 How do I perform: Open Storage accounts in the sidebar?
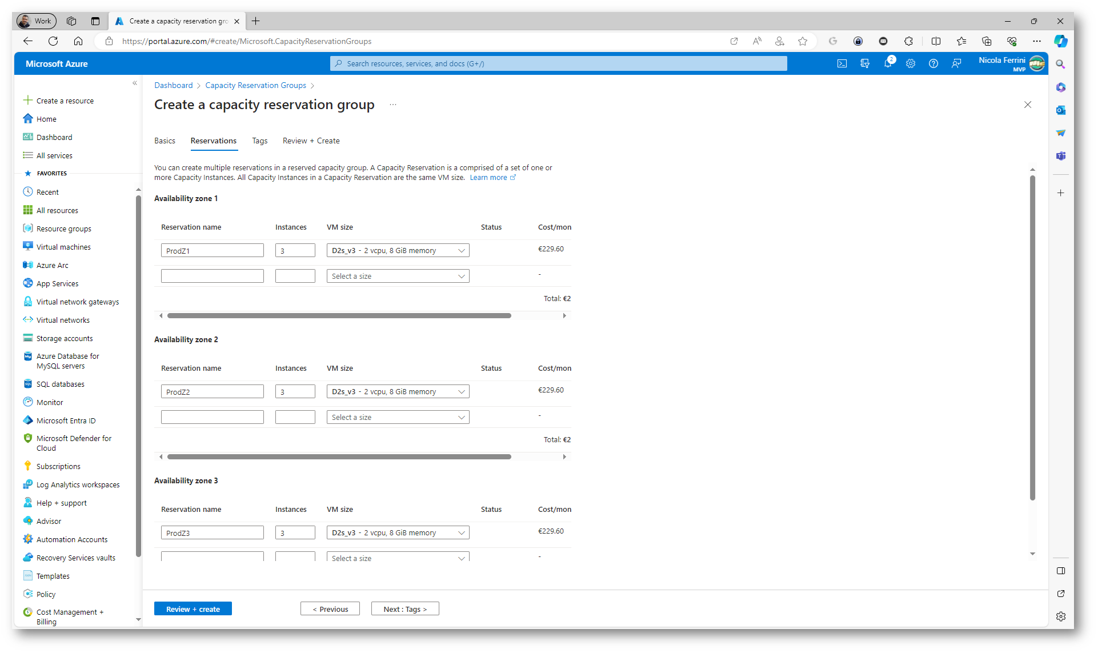pos(65,338)
